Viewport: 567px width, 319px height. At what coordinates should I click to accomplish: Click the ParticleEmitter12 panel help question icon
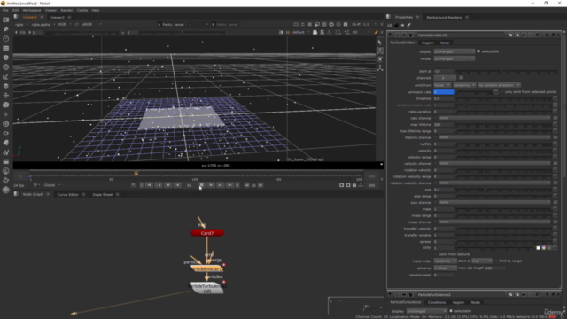click(x=547, y=35)
